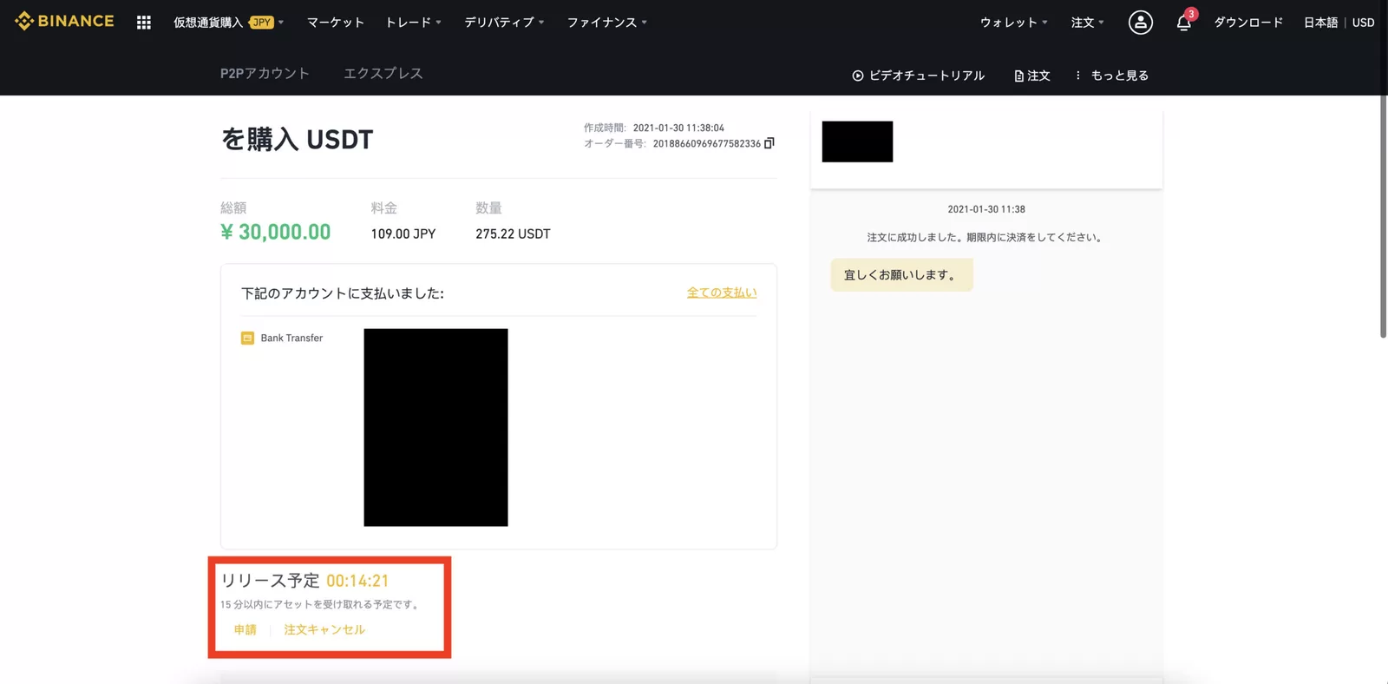Change language via 日本語
The image size is (1388, 684).
coord(1320,23)
